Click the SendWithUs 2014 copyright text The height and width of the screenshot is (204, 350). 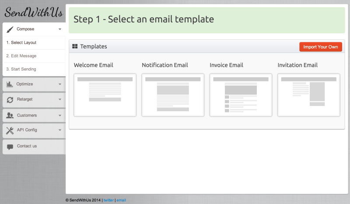click(83, 200)
